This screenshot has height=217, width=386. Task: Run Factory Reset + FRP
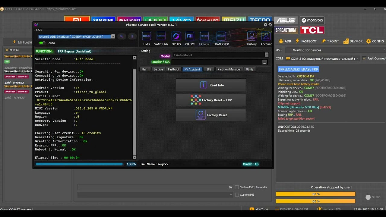click(211, 100)
